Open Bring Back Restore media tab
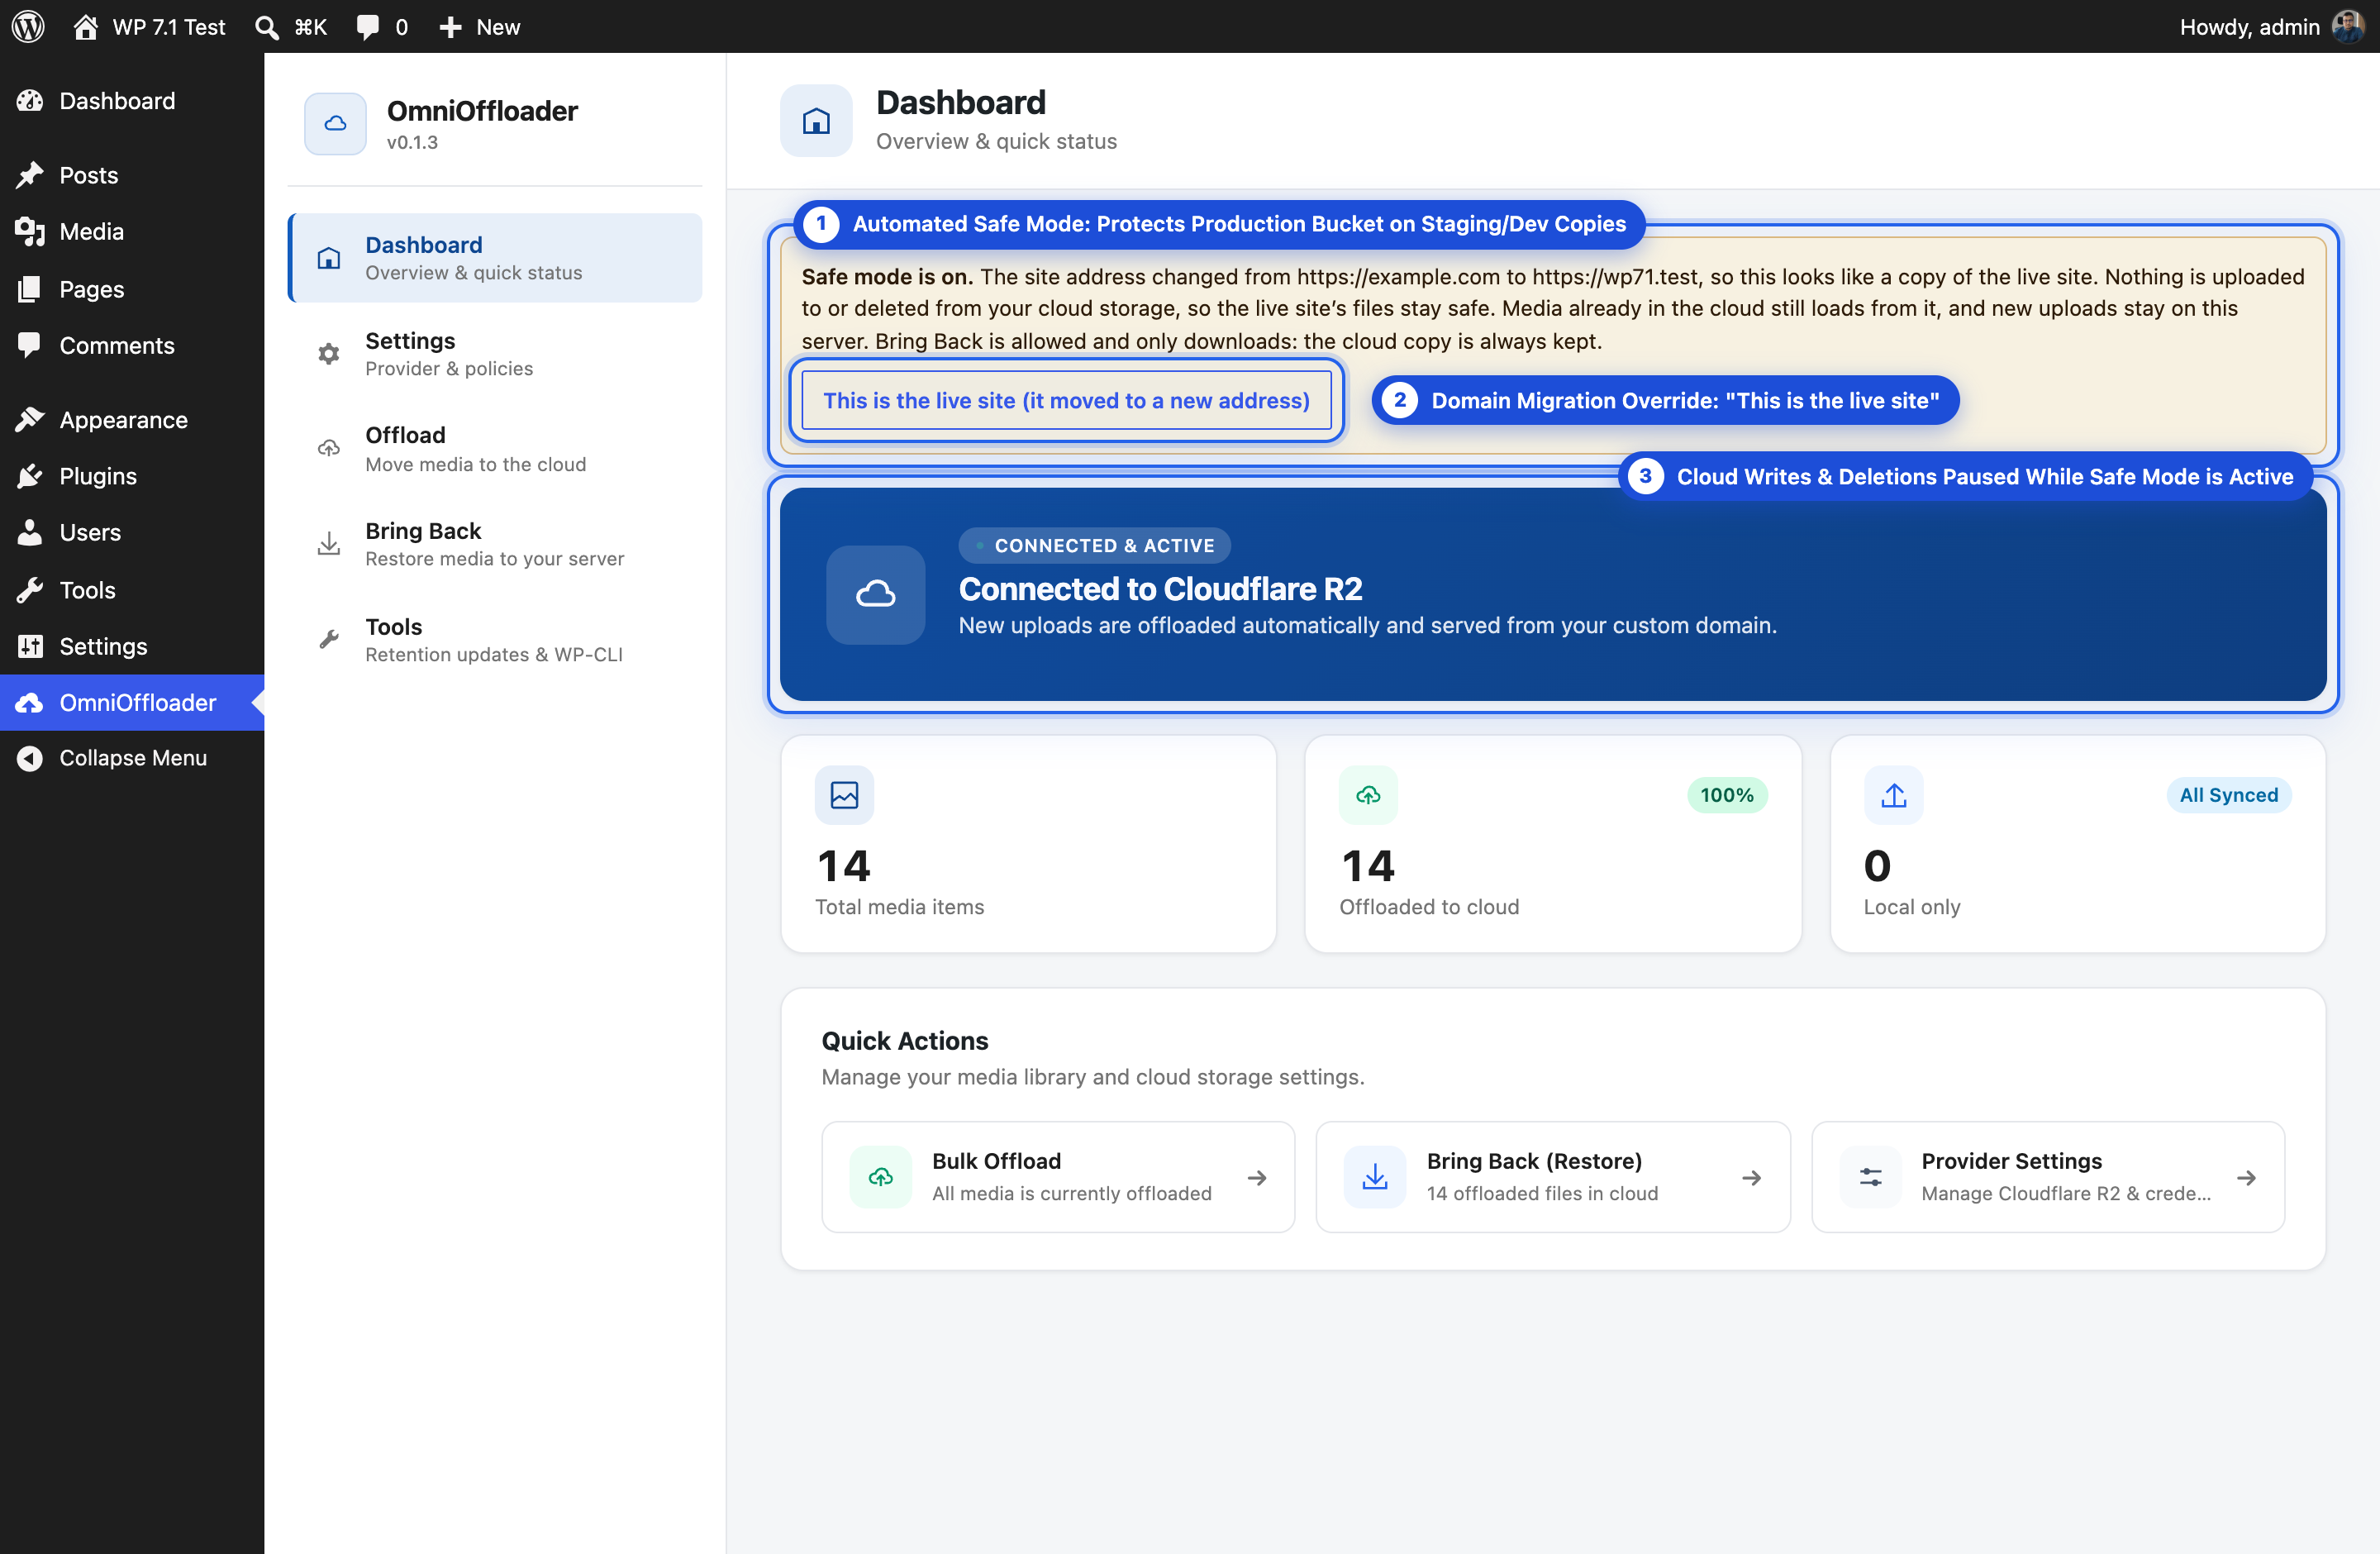2380x1554 pixels. [495, 544]
